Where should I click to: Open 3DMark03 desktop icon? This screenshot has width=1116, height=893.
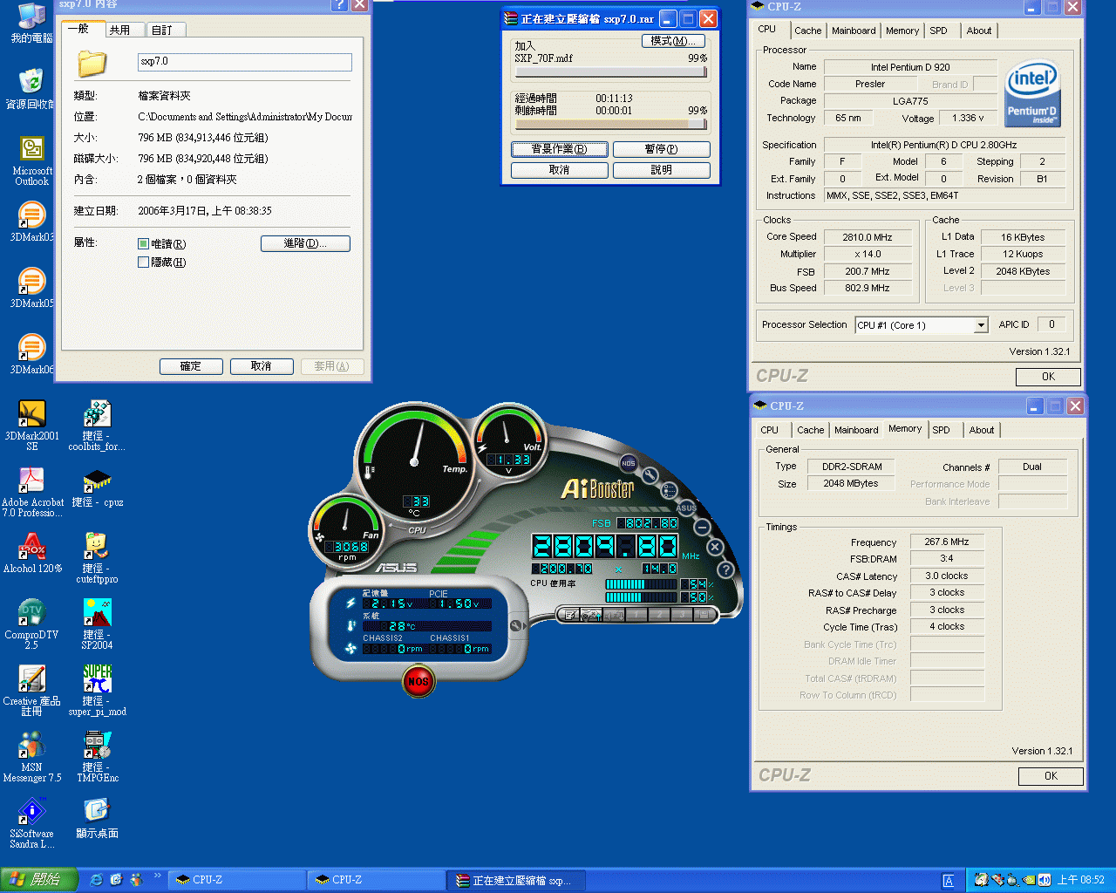[x=31, y=222]
